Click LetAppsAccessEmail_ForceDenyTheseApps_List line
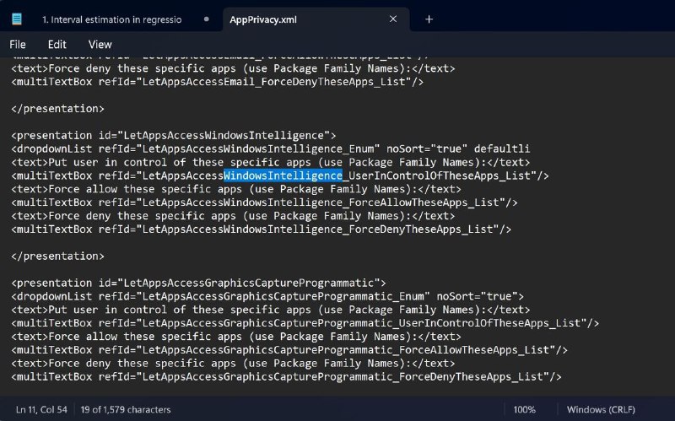This screenshot has height=421, width=675. 218,82
